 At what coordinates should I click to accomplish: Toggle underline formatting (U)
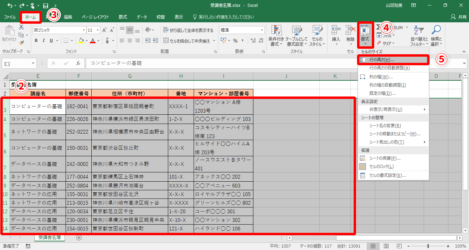click(x=51, y=41)
